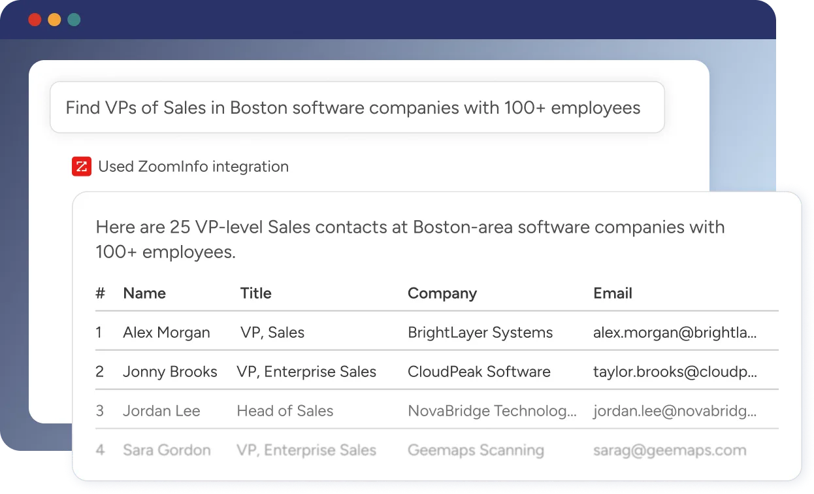
Task: Click the alex.morgan@brightla... email
Action: pos(675,333)
